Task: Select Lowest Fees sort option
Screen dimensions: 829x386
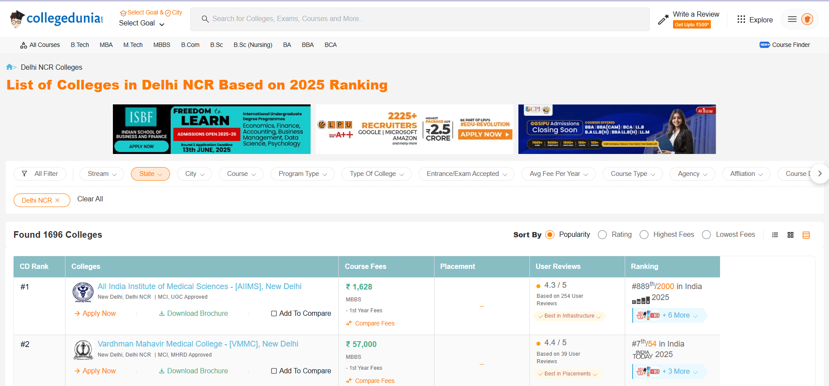Action: (706, 235)
